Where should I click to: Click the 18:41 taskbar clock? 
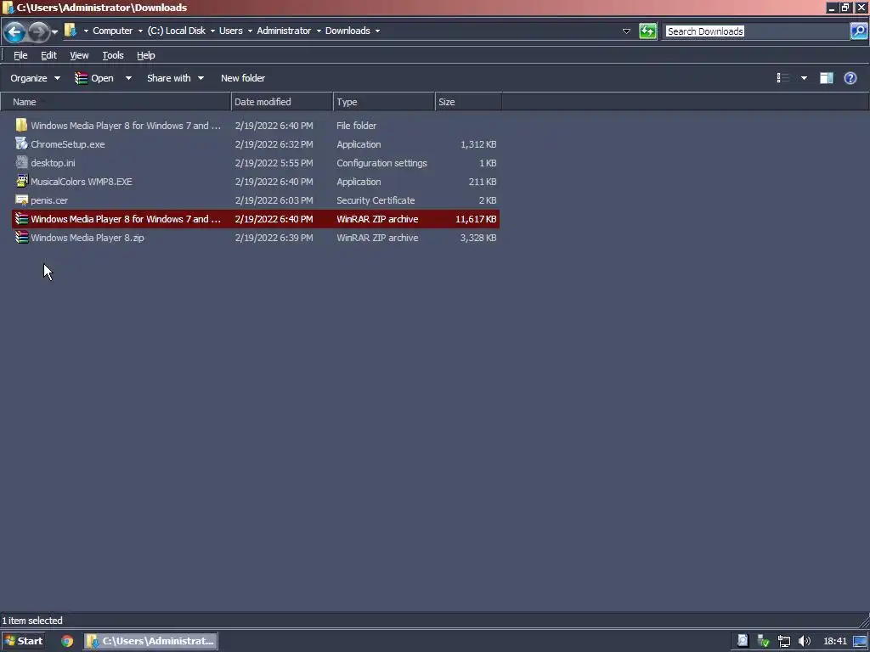tap(835, 642)
